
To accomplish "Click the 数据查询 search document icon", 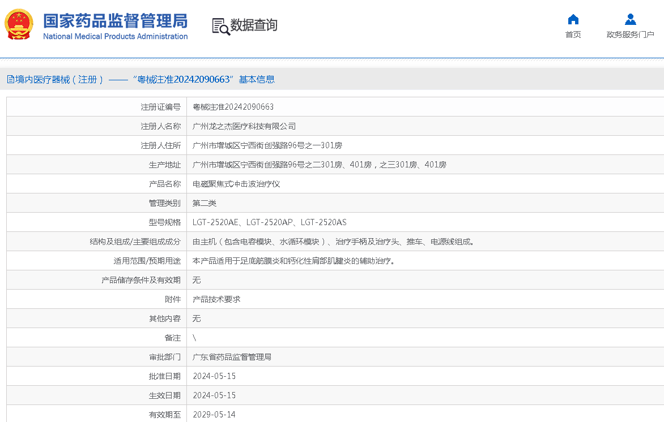I will [220, 26].
